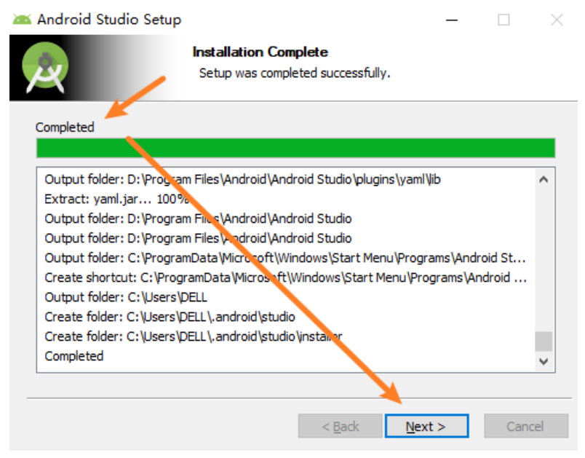Select the first log line ending in yaml\lib
This screenshot has width=585, height=458.
click(242, 179)
